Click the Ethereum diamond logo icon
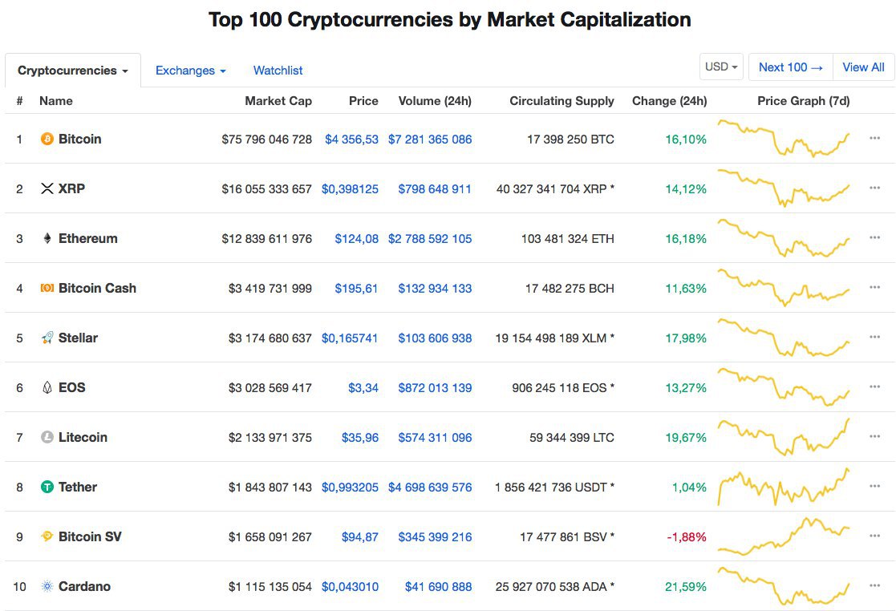The height and width of the screenshot is (611, 896). click(x=47, y=238)
